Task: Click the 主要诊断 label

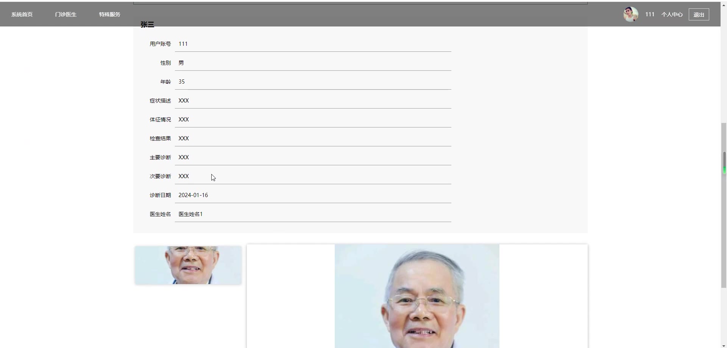Action: pos(160,157)
